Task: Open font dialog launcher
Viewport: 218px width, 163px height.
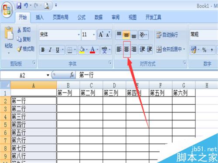Action: point(110,63)
